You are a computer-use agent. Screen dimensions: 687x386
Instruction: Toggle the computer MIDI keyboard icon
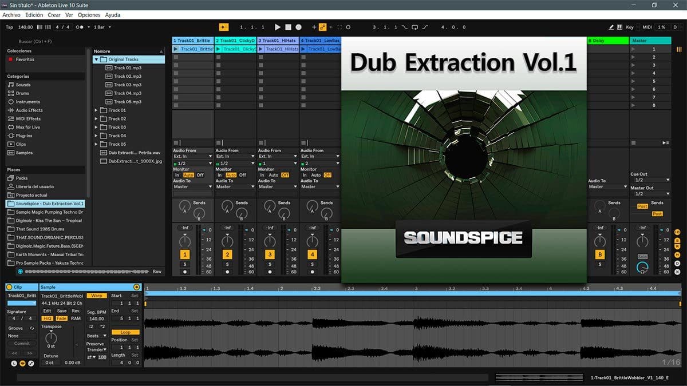click(x=621, y=27)
